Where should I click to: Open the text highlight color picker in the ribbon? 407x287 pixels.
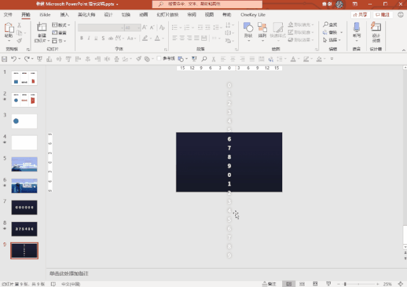point(146,38)
